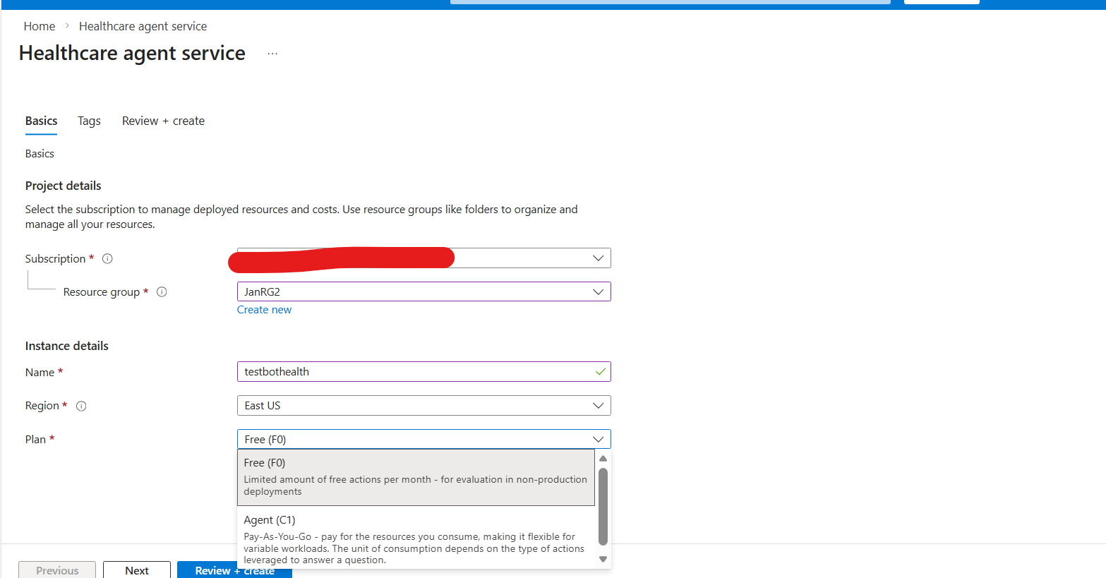Go to Home in the breadcrumb
This screenshot has height=578, width=1106.
[40, 26]
